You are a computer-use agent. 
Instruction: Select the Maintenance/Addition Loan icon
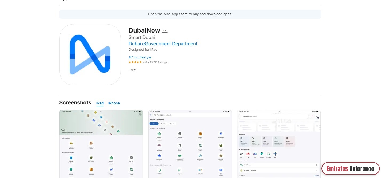[x=180, y=156]
